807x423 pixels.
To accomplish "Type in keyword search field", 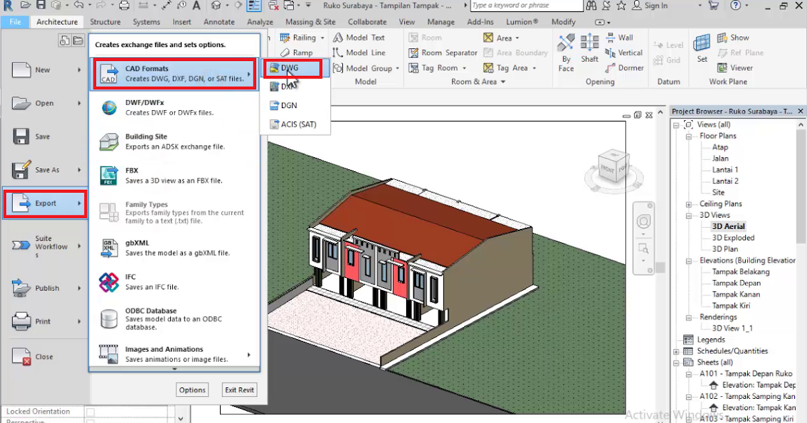I will [526, 5].
